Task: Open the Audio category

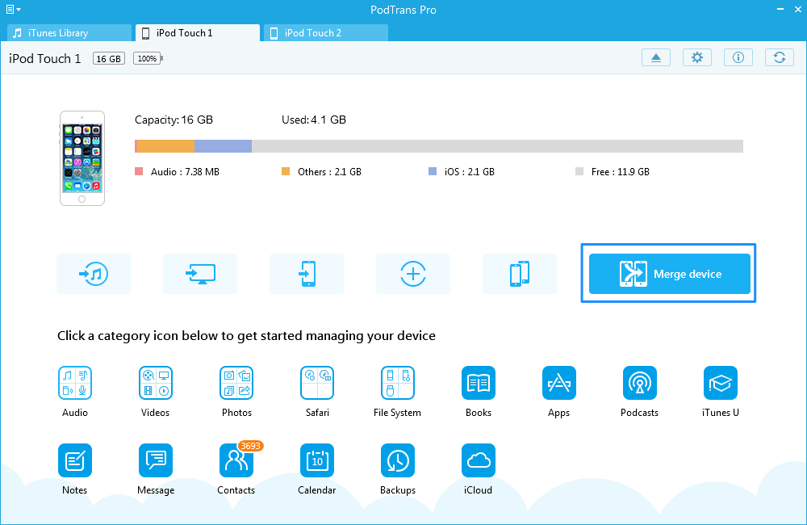Action: [74, 383]
